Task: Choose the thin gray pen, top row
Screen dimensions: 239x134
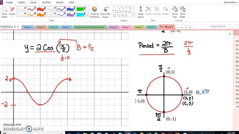Action: [51, 9]
